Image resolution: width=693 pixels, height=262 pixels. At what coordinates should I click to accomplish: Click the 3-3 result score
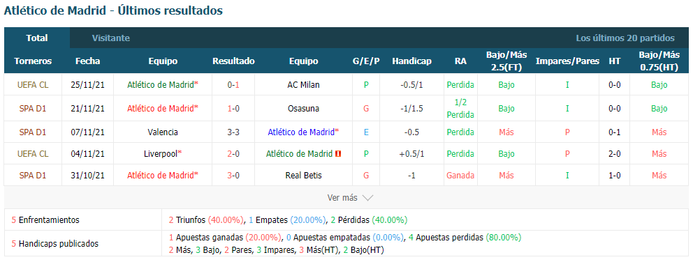(233, 132)
